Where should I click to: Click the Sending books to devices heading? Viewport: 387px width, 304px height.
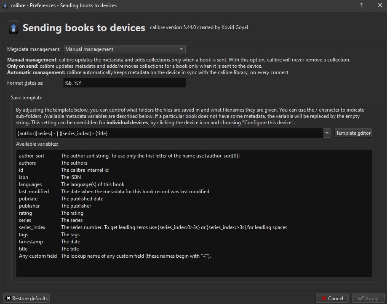84,28
